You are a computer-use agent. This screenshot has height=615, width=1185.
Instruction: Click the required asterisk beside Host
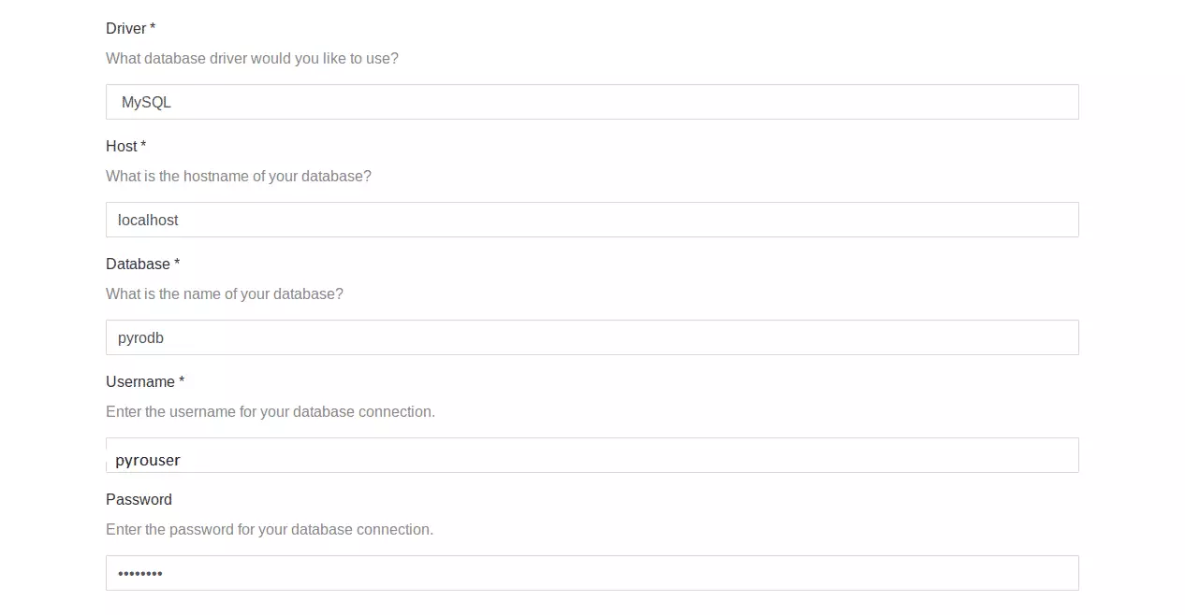point(143,146)
